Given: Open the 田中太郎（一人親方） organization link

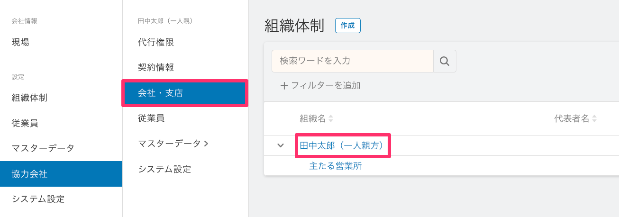Looking at the screenshot, I should (341, 145).
